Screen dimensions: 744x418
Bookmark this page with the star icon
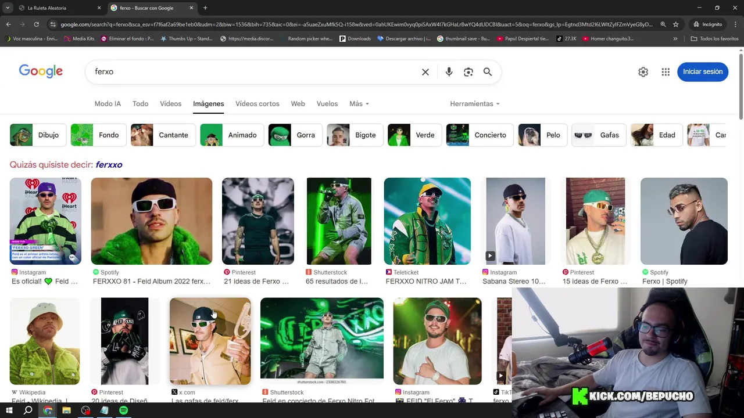(675, 24)
